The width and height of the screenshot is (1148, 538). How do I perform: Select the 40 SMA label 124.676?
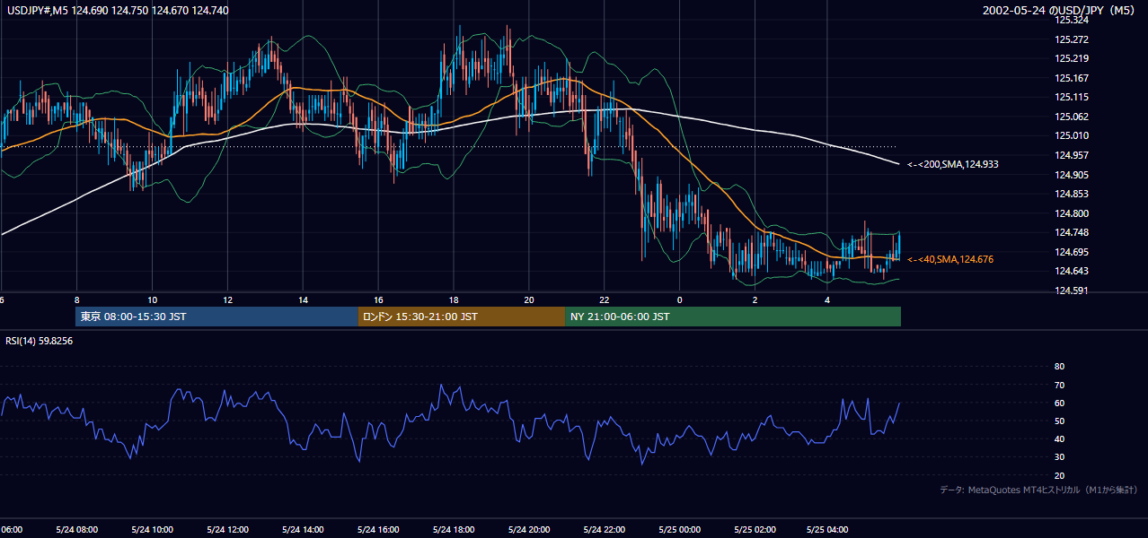point(949,259)
